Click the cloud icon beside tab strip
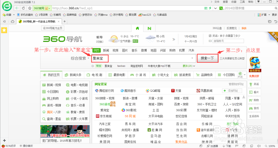Screen dimensions: 278x148 point(13,22)
